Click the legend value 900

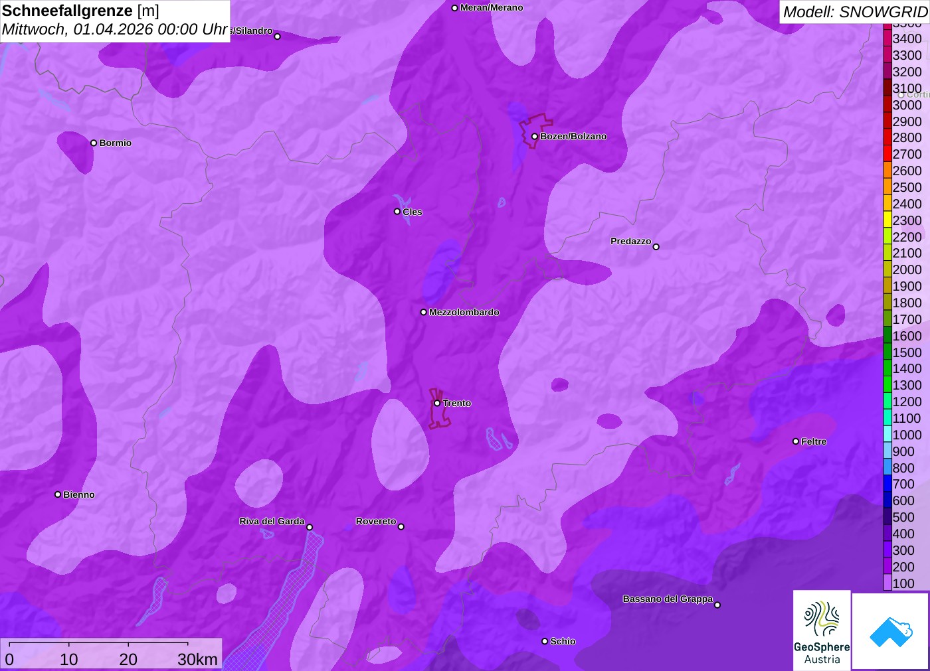(x=903, y=451)
